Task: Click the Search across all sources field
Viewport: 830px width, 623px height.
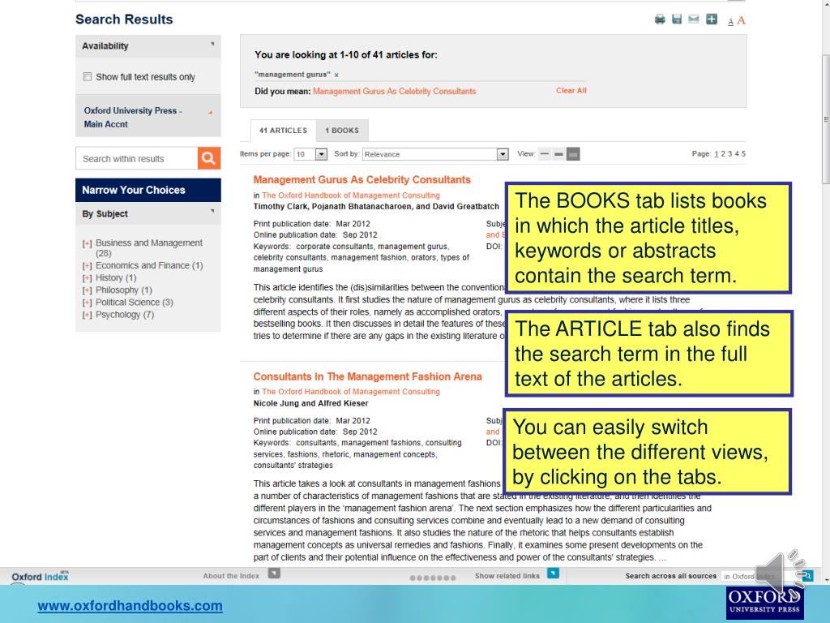Action: coord(760,576)
